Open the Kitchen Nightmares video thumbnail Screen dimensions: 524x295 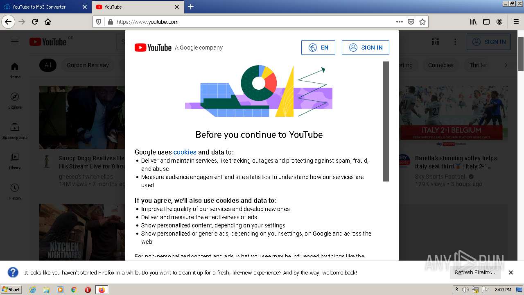tap(82, 232)
